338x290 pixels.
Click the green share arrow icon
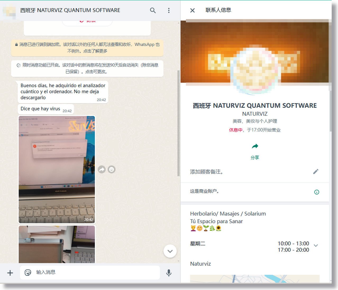click(255, 146)
